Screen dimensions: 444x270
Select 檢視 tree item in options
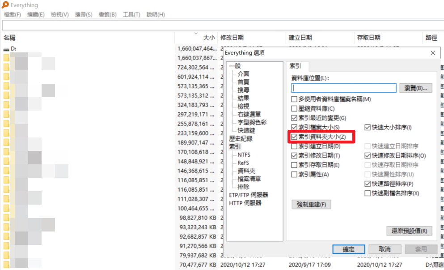click(244, 107)
